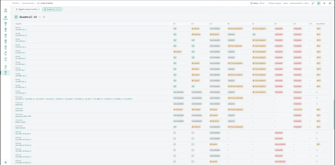Open model CS-INF rev. 1
Viewport: 335px width, 165px height.
20,70
